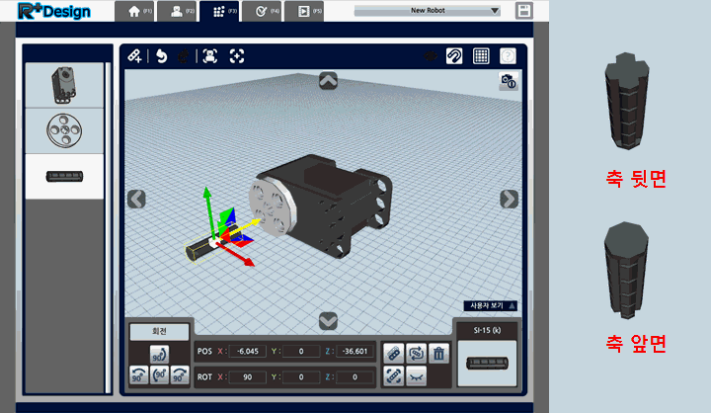This screenshot has height=413, width=711.
Task: Toggle the magnet snap option
Action: point(454,56)
